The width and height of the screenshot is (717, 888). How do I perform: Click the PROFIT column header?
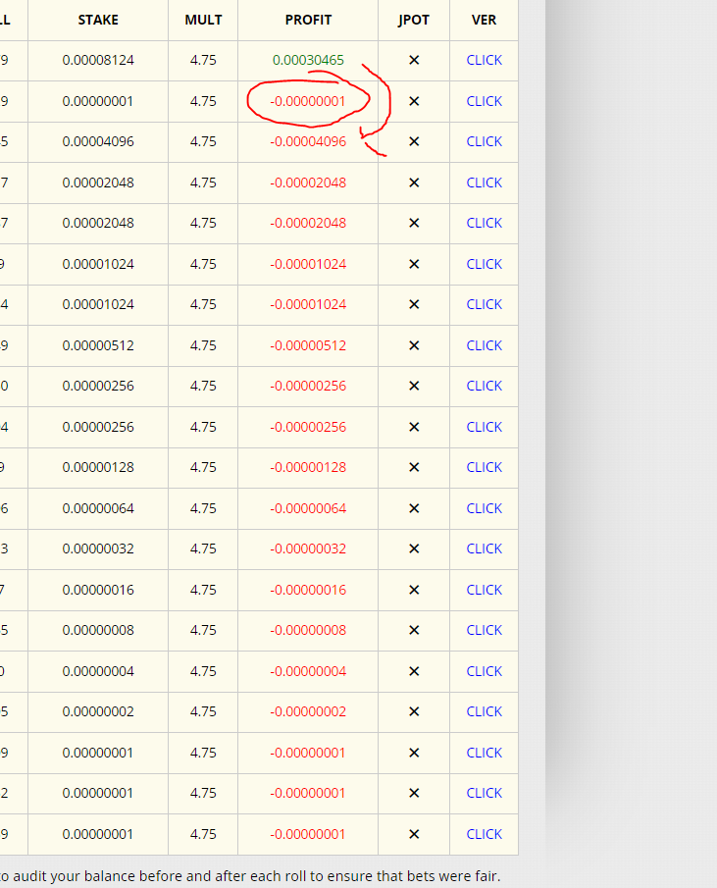pyautogui.click(x=308, y=20)
